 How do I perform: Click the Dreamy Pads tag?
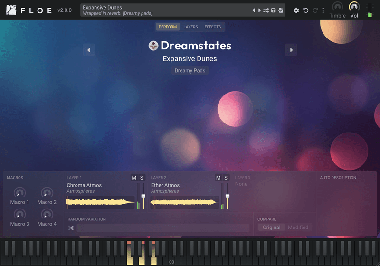click(190, 70)
